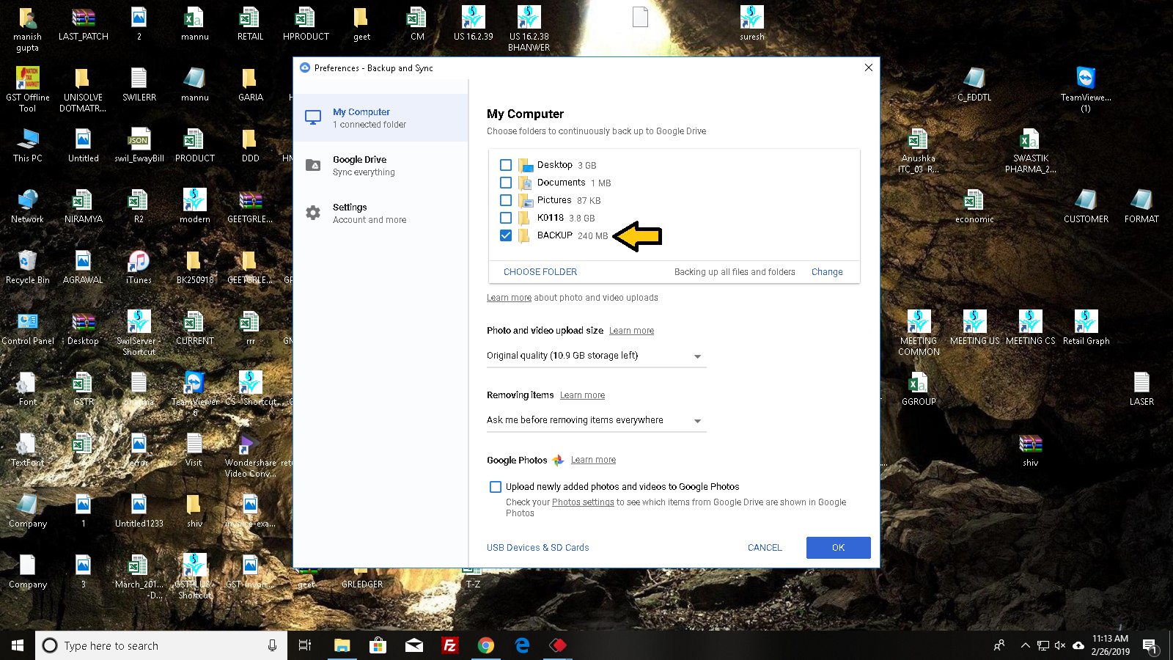The image size is (1173, 660).
Task: Open Backup and Sync cloud tray icon
Action: (1078, 645)
